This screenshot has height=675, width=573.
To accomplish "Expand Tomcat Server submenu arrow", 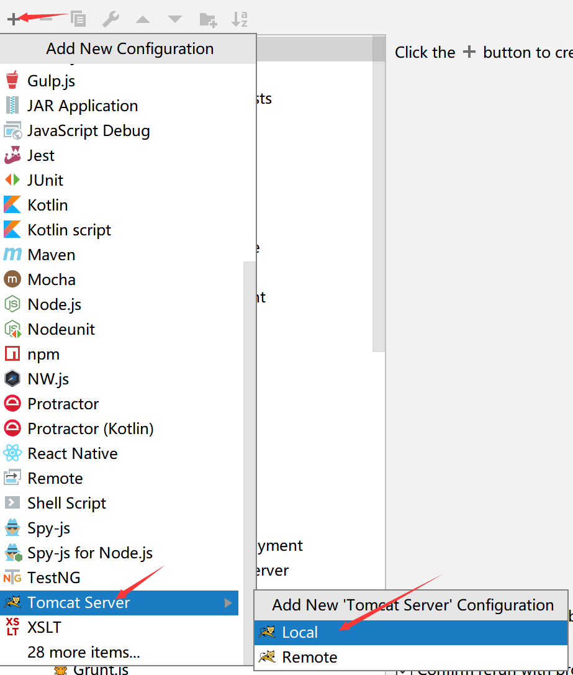I will 228,603.
